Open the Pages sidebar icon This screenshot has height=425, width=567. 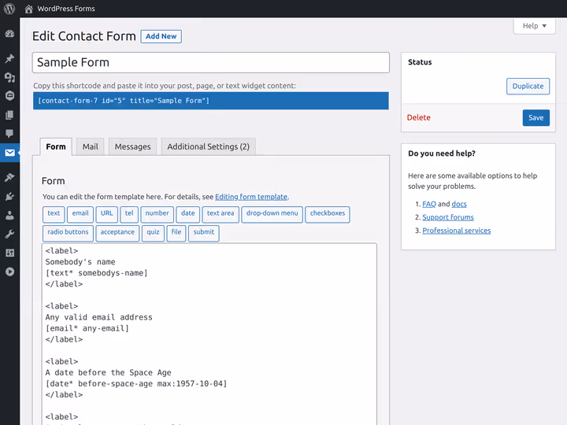9,115
